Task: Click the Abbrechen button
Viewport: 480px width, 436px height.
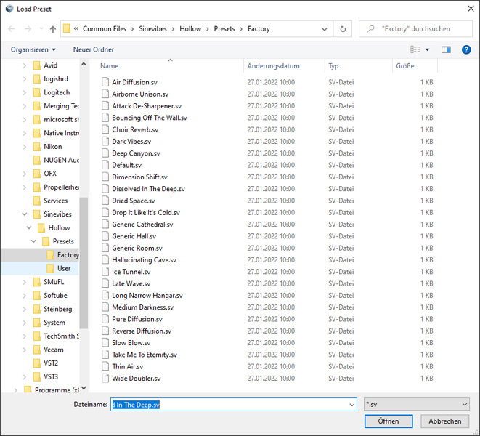Action: [x=444, y=421]
